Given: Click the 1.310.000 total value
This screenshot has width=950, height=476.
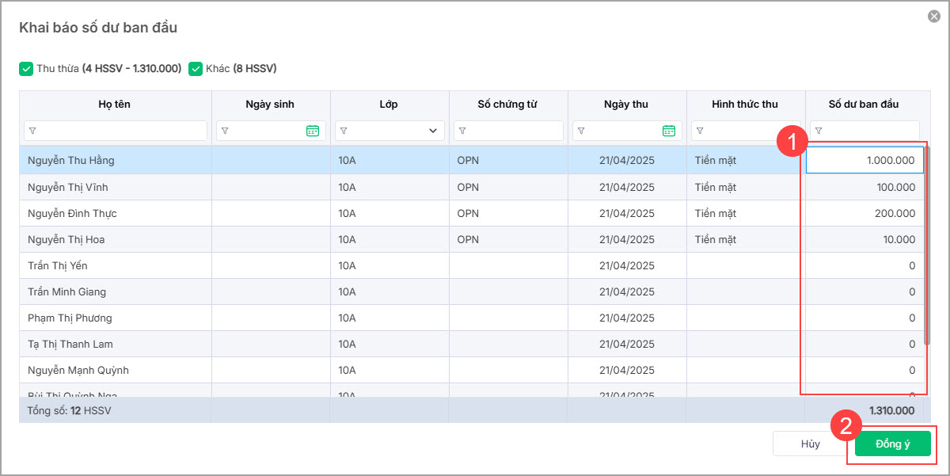Looking at the screenshot, I should [891, 410].
